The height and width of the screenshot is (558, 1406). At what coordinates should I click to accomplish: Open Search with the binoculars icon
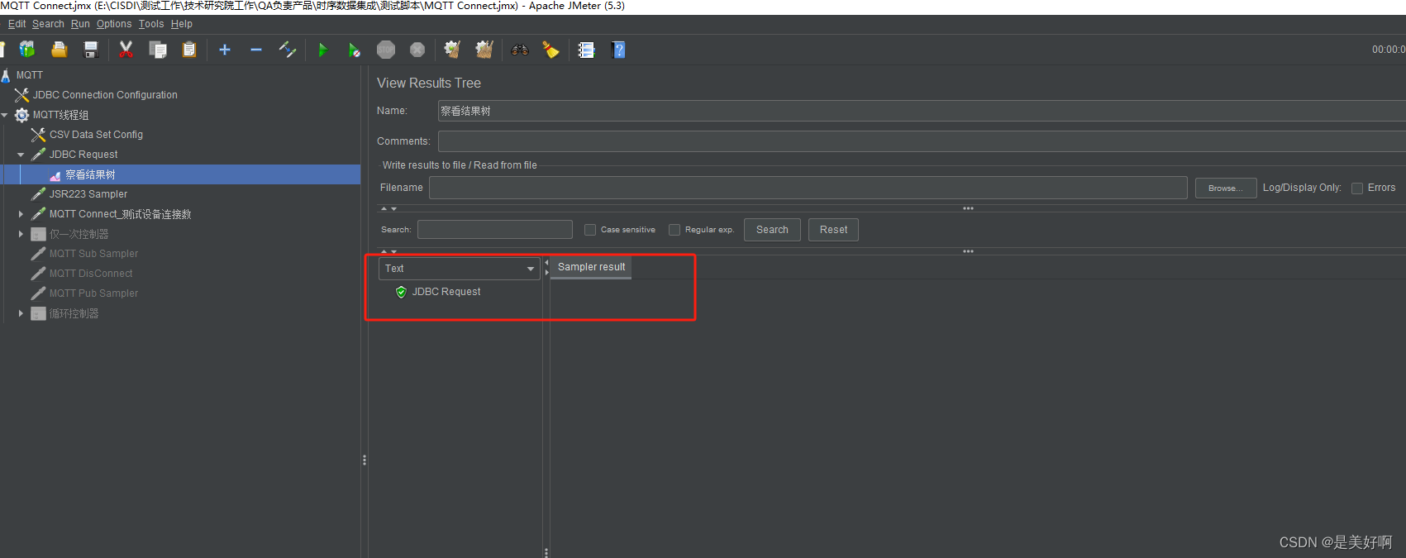click(519, 50)
